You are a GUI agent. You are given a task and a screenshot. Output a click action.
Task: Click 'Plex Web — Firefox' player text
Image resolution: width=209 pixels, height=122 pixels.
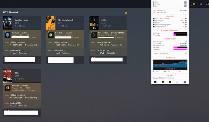point(20,86)
